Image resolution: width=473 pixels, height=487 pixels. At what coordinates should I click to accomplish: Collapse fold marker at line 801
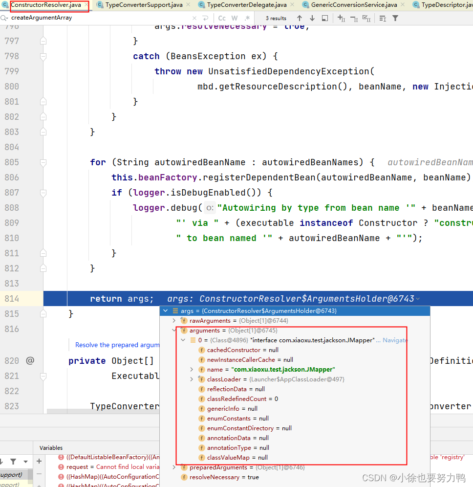43,102
